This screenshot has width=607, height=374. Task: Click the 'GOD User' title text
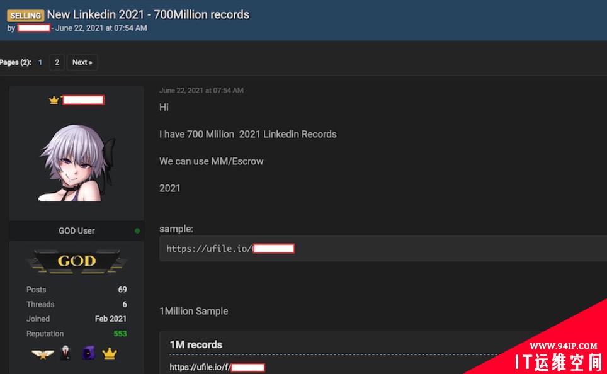(x=77, y=230)
